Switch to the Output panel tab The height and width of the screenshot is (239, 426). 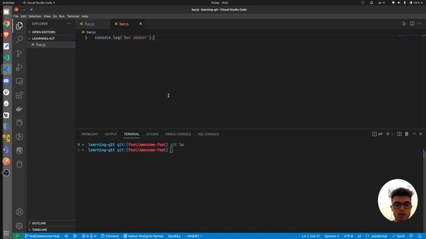coord(110,134)
